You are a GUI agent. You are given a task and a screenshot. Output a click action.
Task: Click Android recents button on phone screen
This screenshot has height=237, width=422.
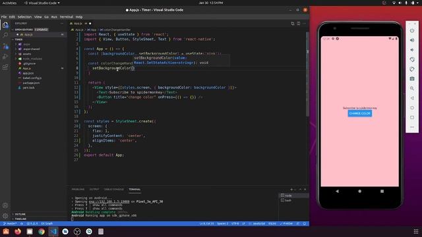(382, 192)
